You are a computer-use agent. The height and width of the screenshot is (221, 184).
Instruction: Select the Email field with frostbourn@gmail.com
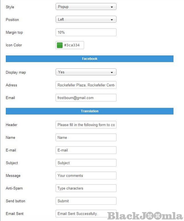(86, 98)
